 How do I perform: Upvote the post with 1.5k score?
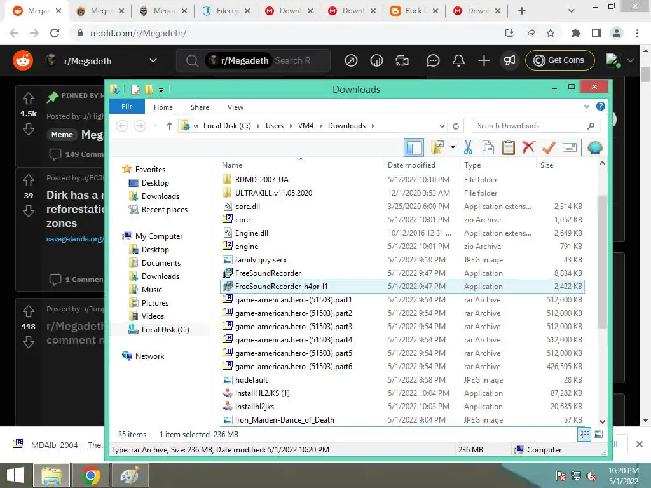pyautogui.click(x=28, y=98)
